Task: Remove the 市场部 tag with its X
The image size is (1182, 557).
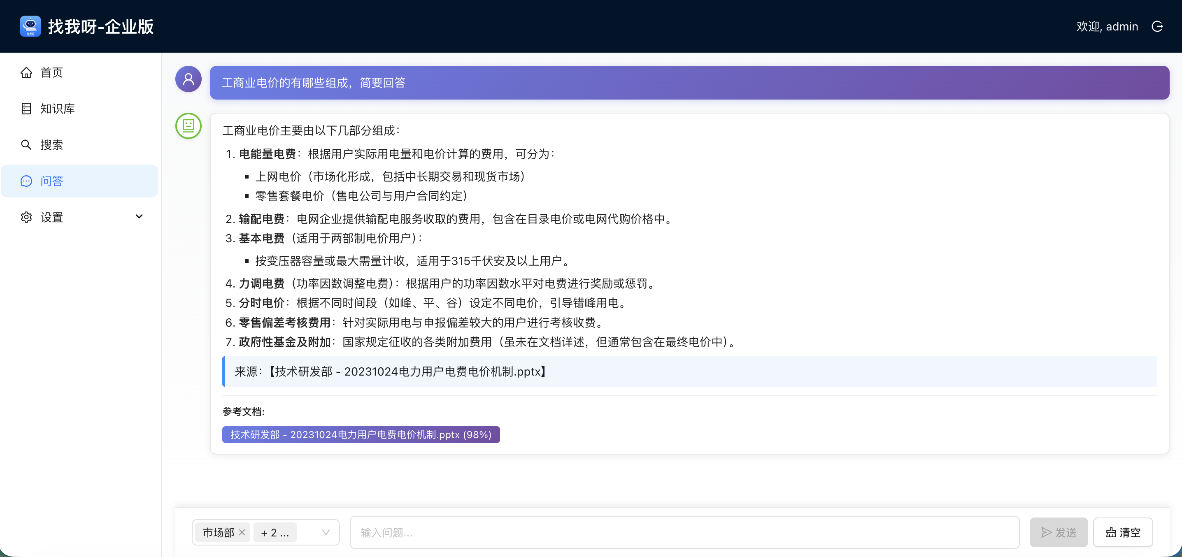Action: [x=242, y=532]
